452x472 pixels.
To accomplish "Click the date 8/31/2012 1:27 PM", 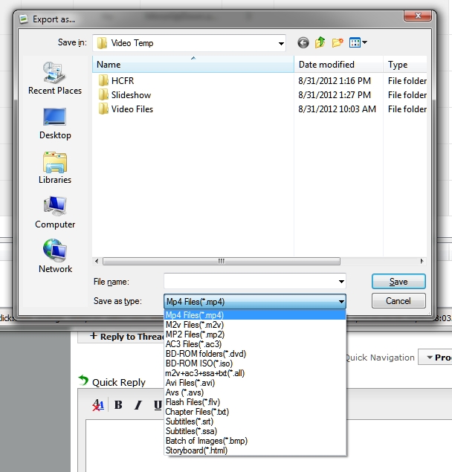I will [335, 95].
